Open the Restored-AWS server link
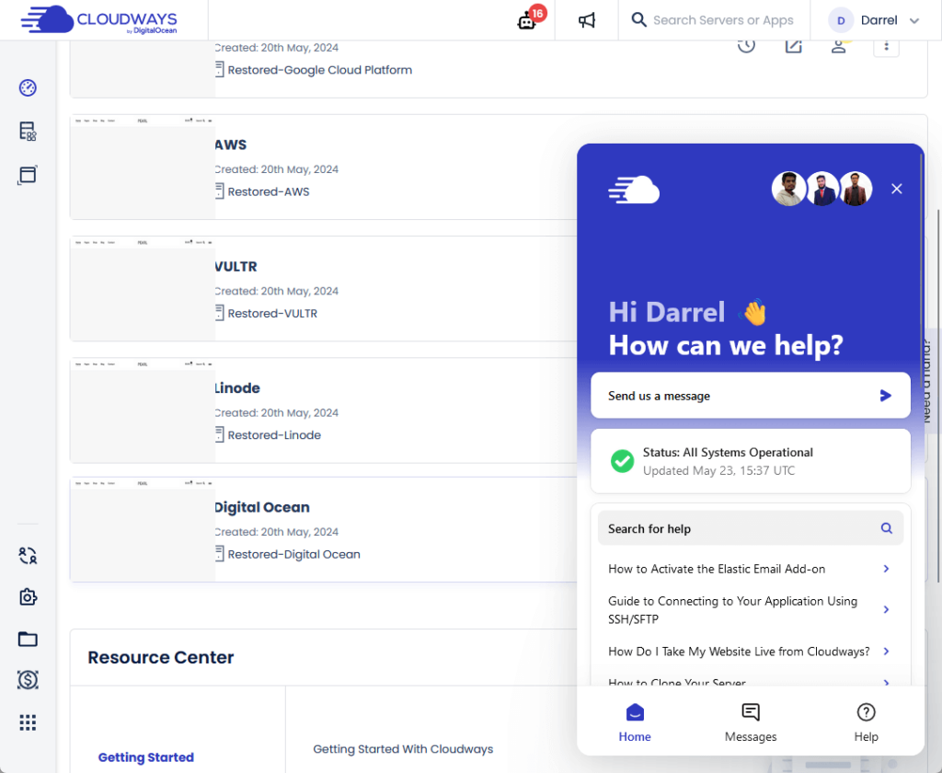The image size is (942, 773). [269, 191]
